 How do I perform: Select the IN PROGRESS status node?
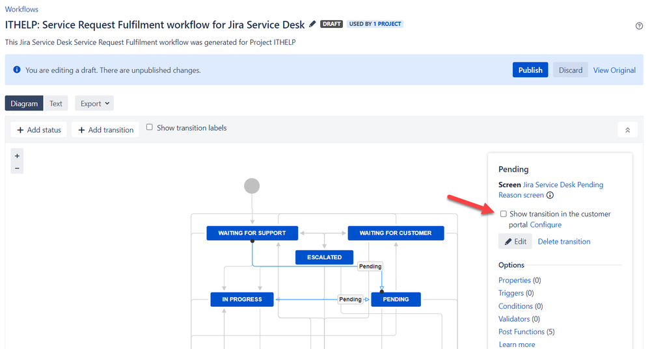[242, 300]
